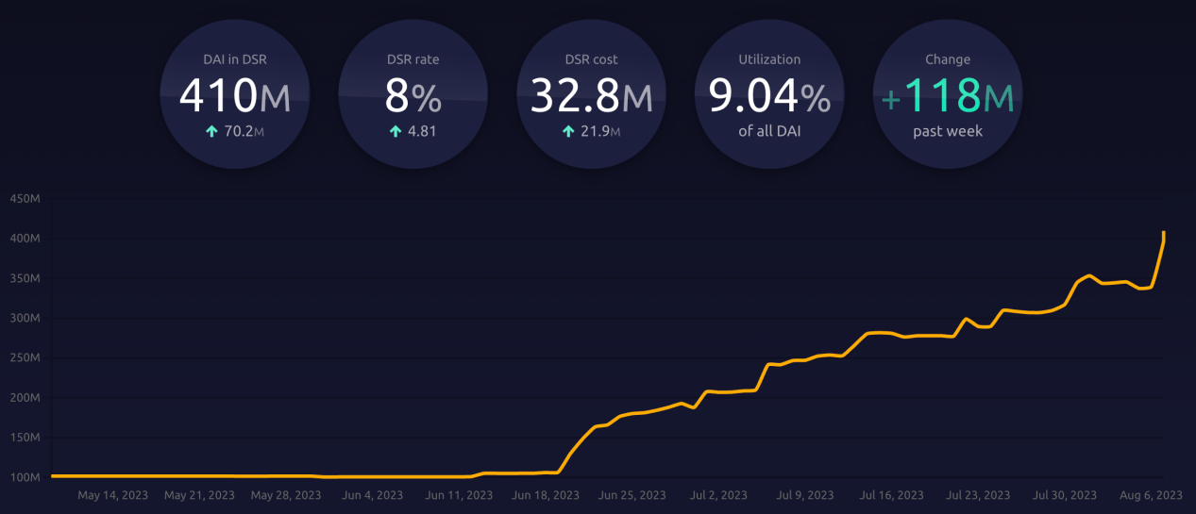The image size is (1196, 514).
Task: Select the May 14, 2023 date label
Action: (x=112, y=495)
